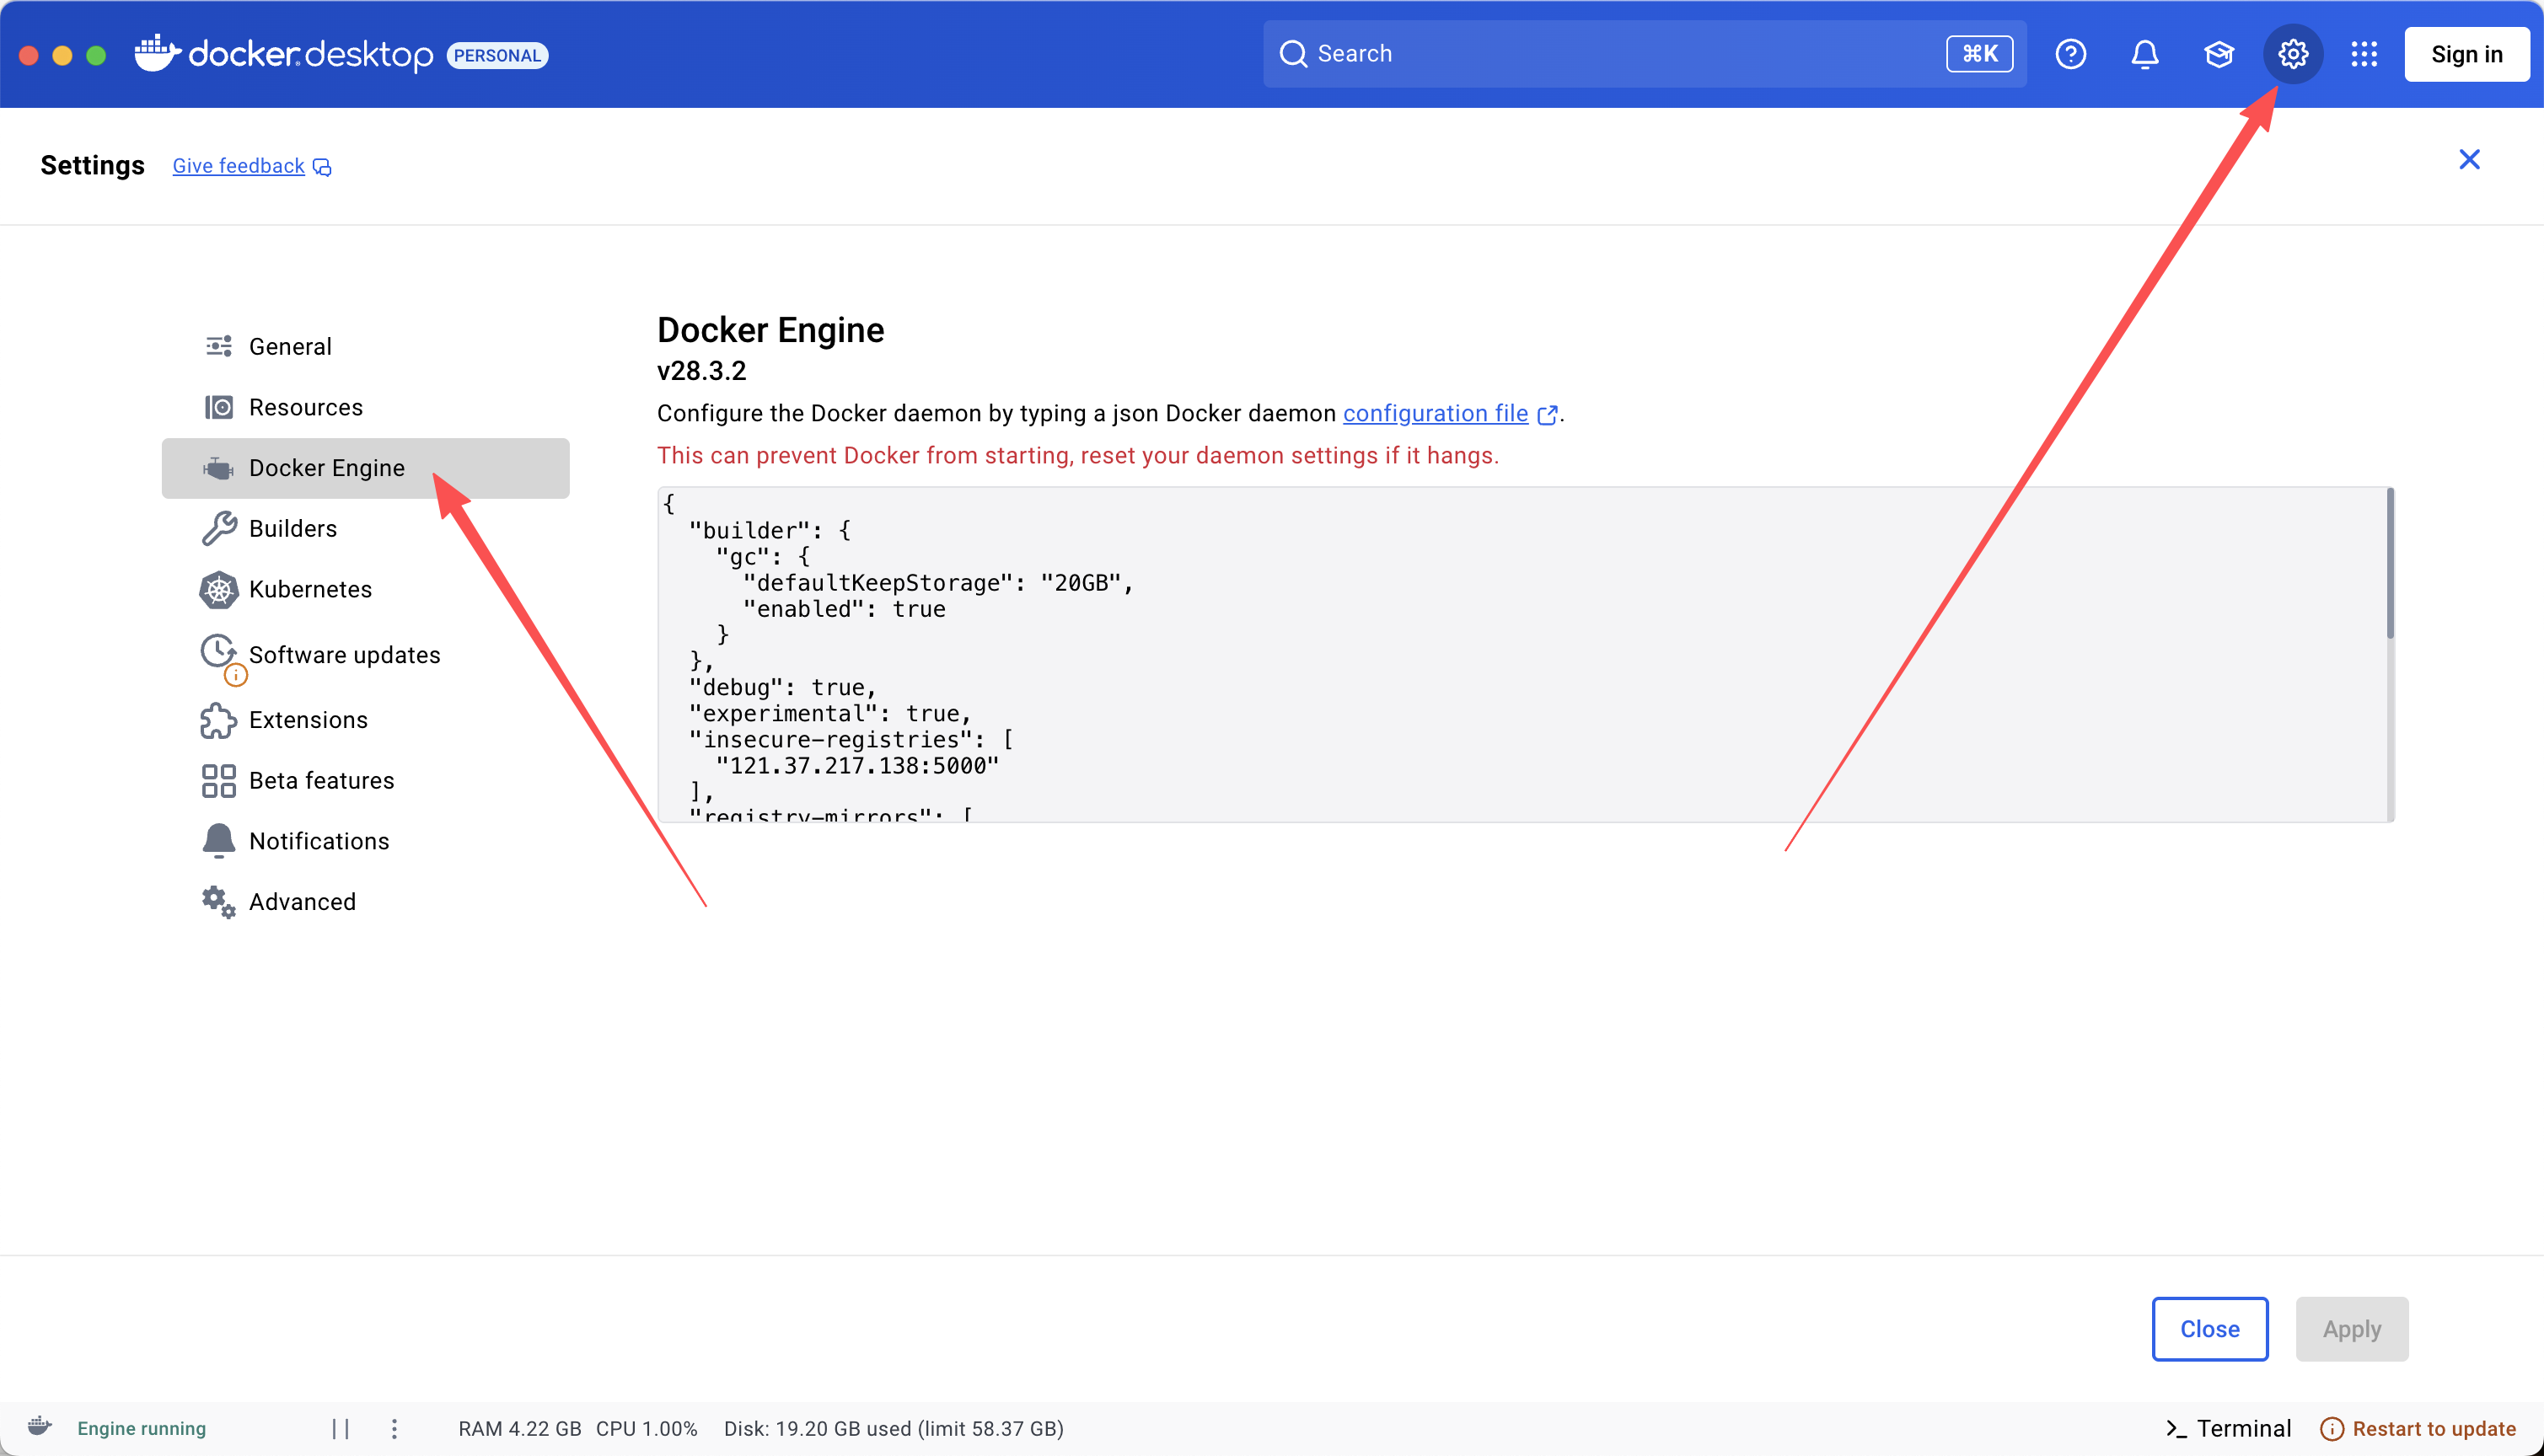The width and height of the screenshot is (2544, 1456).
Task: Click the Restart to update link
Action: click(x=2429, y=1428)
